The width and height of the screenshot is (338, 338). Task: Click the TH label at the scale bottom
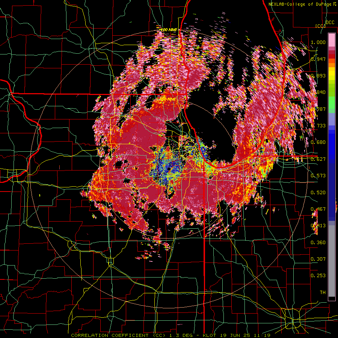coord(323,293)
